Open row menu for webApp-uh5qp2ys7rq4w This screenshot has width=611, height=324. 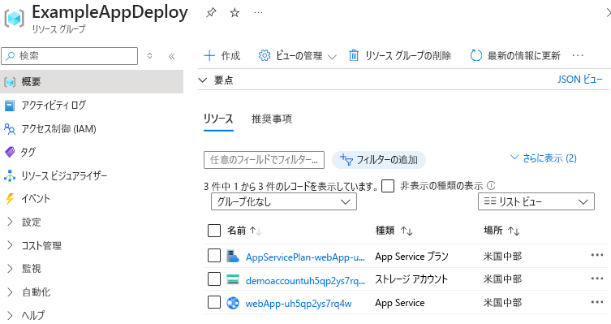[x=597, y=302]
